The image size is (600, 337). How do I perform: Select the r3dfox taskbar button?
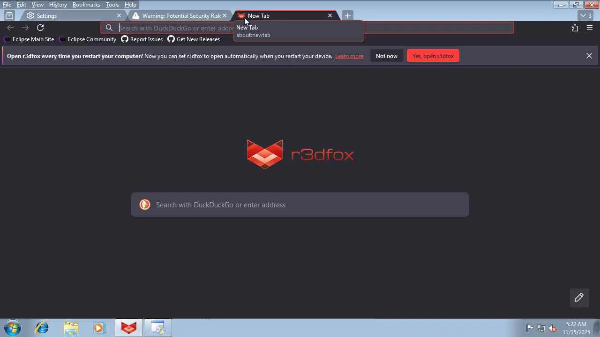pos(129,328)
